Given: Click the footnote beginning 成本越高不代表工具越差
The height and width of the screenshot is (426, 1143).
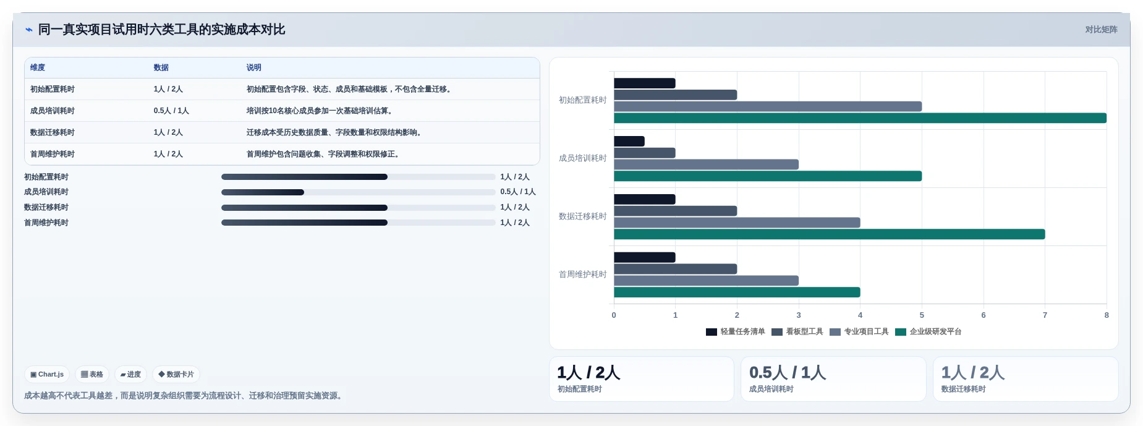Looking at the screenshot, I should (184, 396).
